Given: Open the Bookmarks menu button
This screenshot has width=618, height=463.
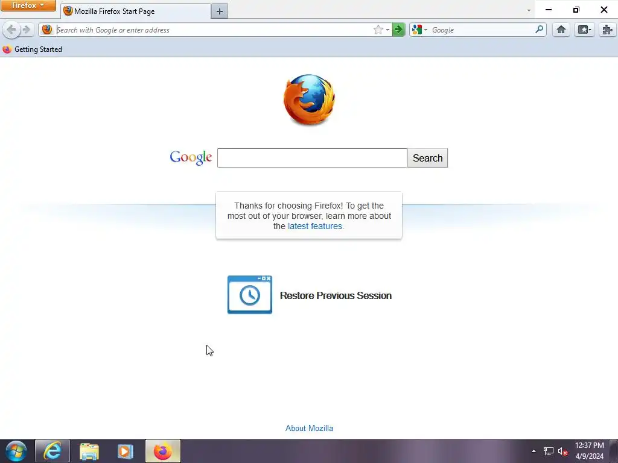Looking at the screenshot, I should click(584, 30).
